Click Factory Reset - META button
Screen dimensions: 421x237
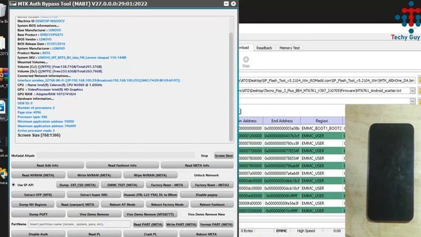point(167,185)
